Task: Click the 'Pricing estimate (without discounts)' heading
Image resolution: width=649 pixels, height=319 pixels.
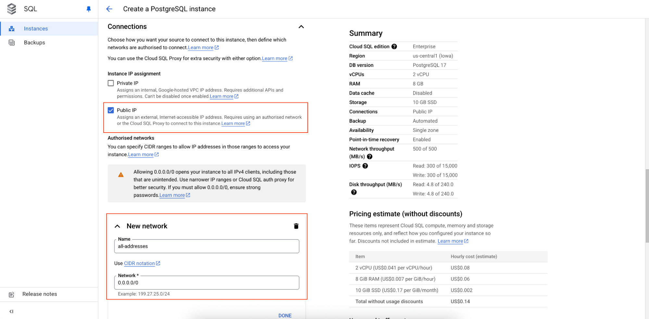Action: click(x=406, y=214)
